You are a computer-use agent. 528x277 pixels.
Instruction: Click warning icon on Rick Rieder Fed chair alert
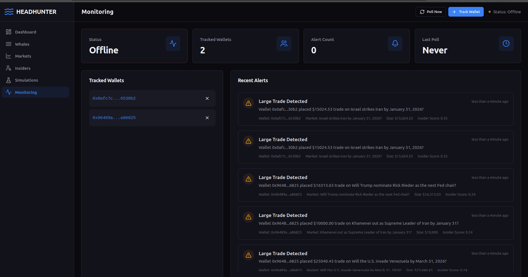click(x=249, y=179)
